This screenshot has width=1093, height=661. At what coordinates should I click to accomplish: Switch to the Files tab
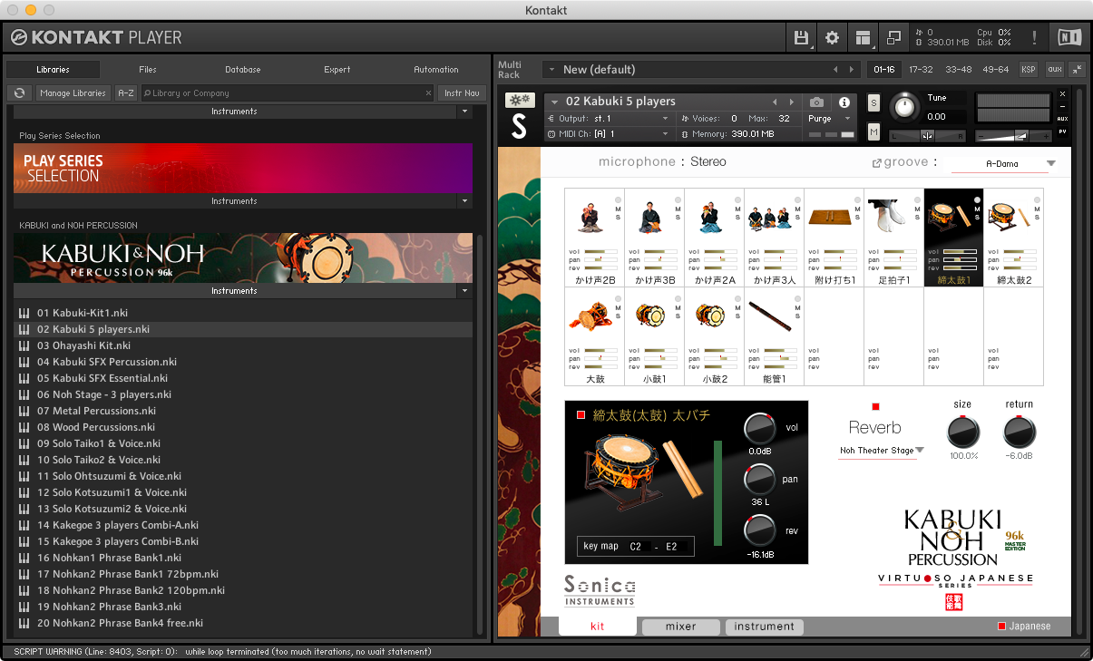click(x=148, y=70)
